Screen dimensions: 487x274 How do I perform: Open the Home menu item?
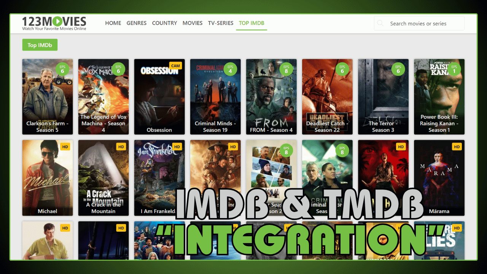tap(113, 23)
